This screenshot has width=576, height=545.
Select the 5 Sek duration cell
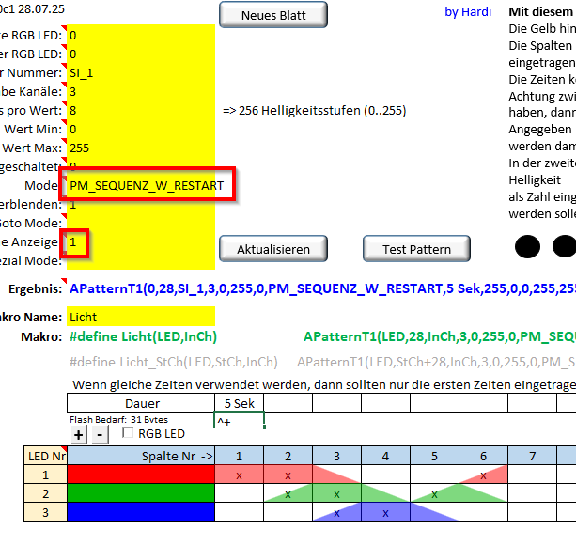coord(239,403)
